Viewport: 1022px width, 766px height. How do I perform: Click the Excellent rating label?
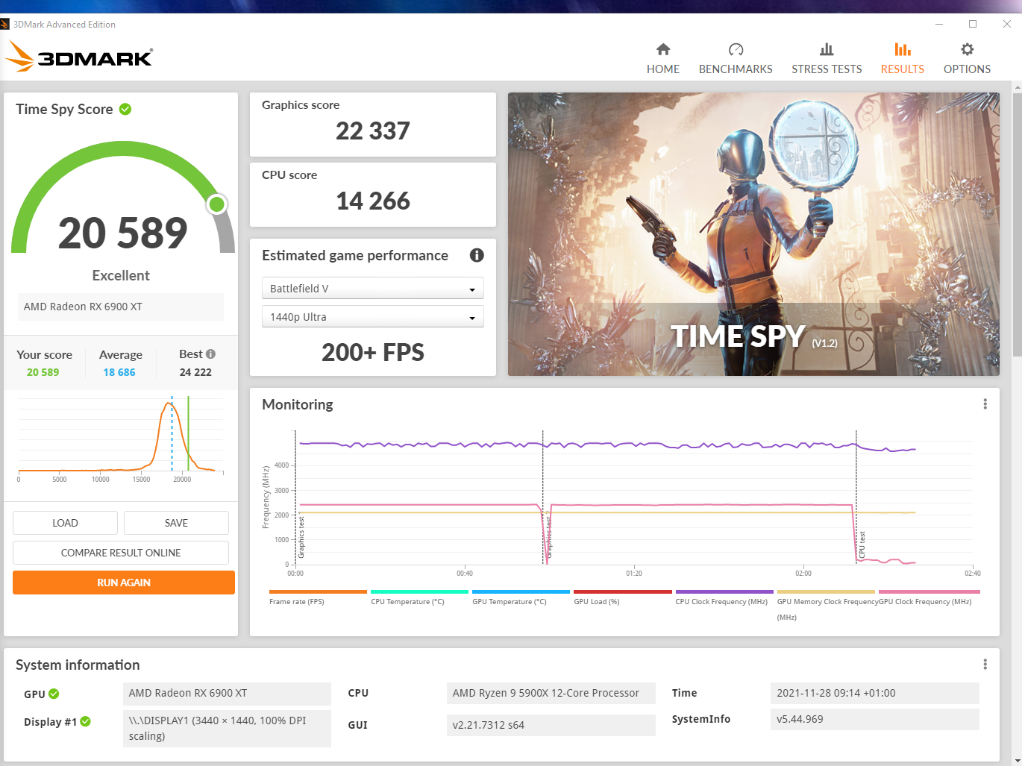coord(121,276)
